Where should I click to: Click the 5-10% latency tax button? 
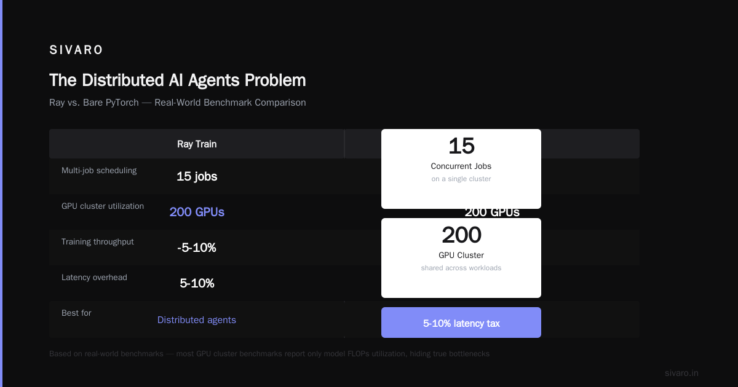pyautogui.click(x=461, y=322)
